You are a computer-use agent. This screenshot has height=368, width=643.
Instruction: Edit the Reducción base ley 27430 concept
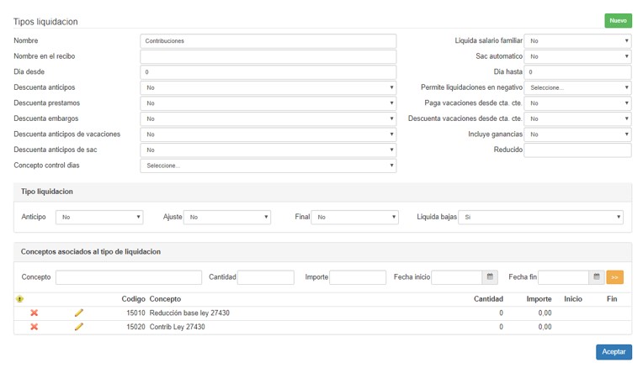click(78, 313)
